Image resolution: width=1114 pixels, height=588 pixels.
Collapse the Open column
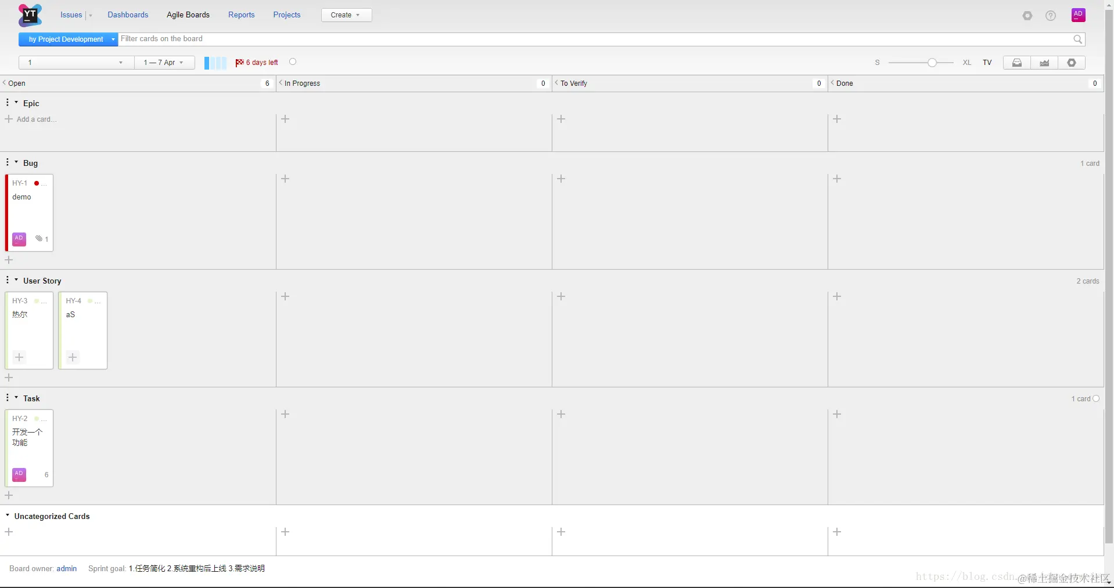[5, 83]
